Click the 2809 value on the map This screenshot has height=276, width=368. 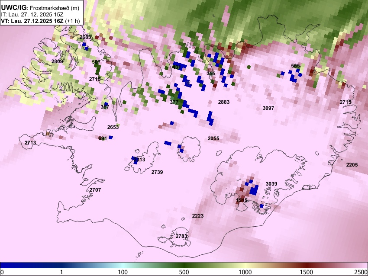pyautogui.click(x=57, y=61)
